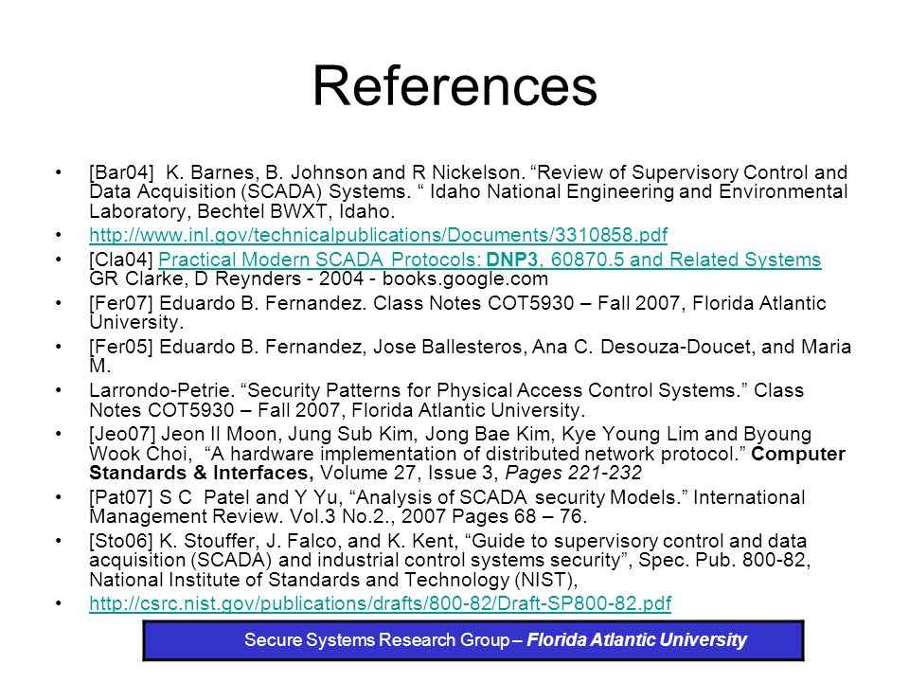The width and height of the screenshot is (909, 682).
Task: Click the References slide title
Action: [455, 86]
